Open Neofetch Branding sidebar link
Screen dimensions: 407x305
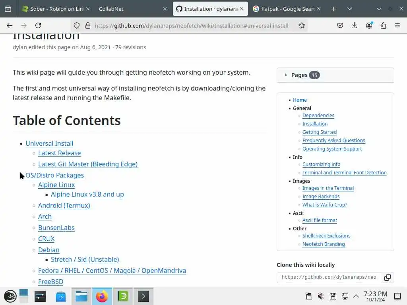click(x=324, y=244)
